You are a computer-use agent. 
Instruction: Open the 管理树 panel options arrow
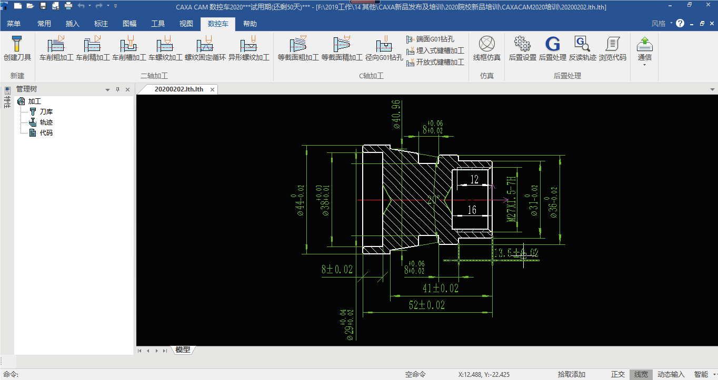[107, 90]
